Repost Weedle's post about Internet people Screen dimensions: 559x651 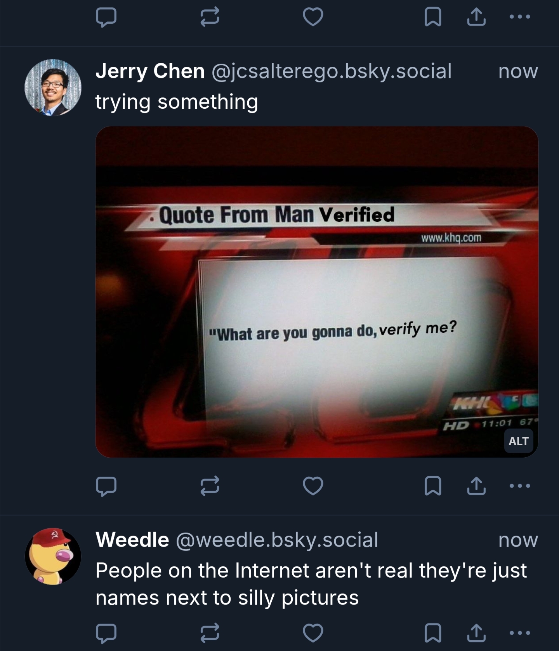coord(210,633)
